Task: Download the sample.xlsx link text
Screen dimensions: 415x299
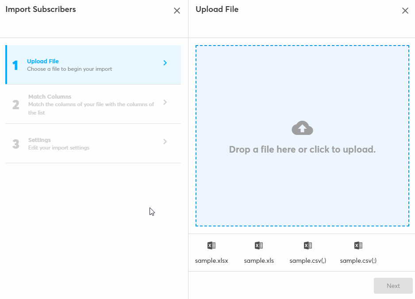Action: [211, 261]
